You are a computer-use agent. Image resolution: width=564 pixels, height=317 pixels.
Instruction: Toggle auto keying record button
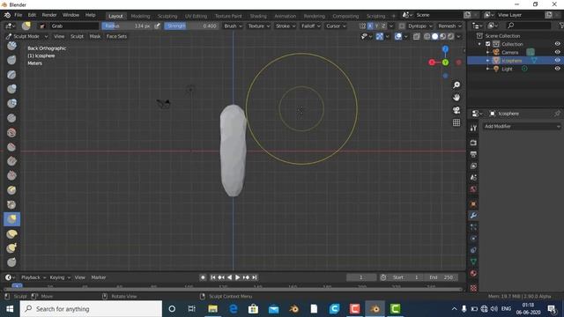coord(203,277)
